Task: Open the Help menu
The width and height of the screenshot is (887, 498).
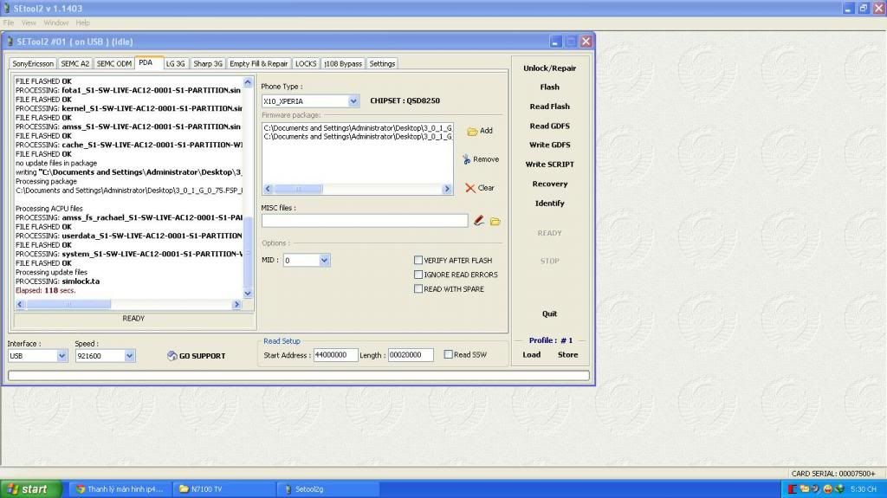Action: click(82, 23)
